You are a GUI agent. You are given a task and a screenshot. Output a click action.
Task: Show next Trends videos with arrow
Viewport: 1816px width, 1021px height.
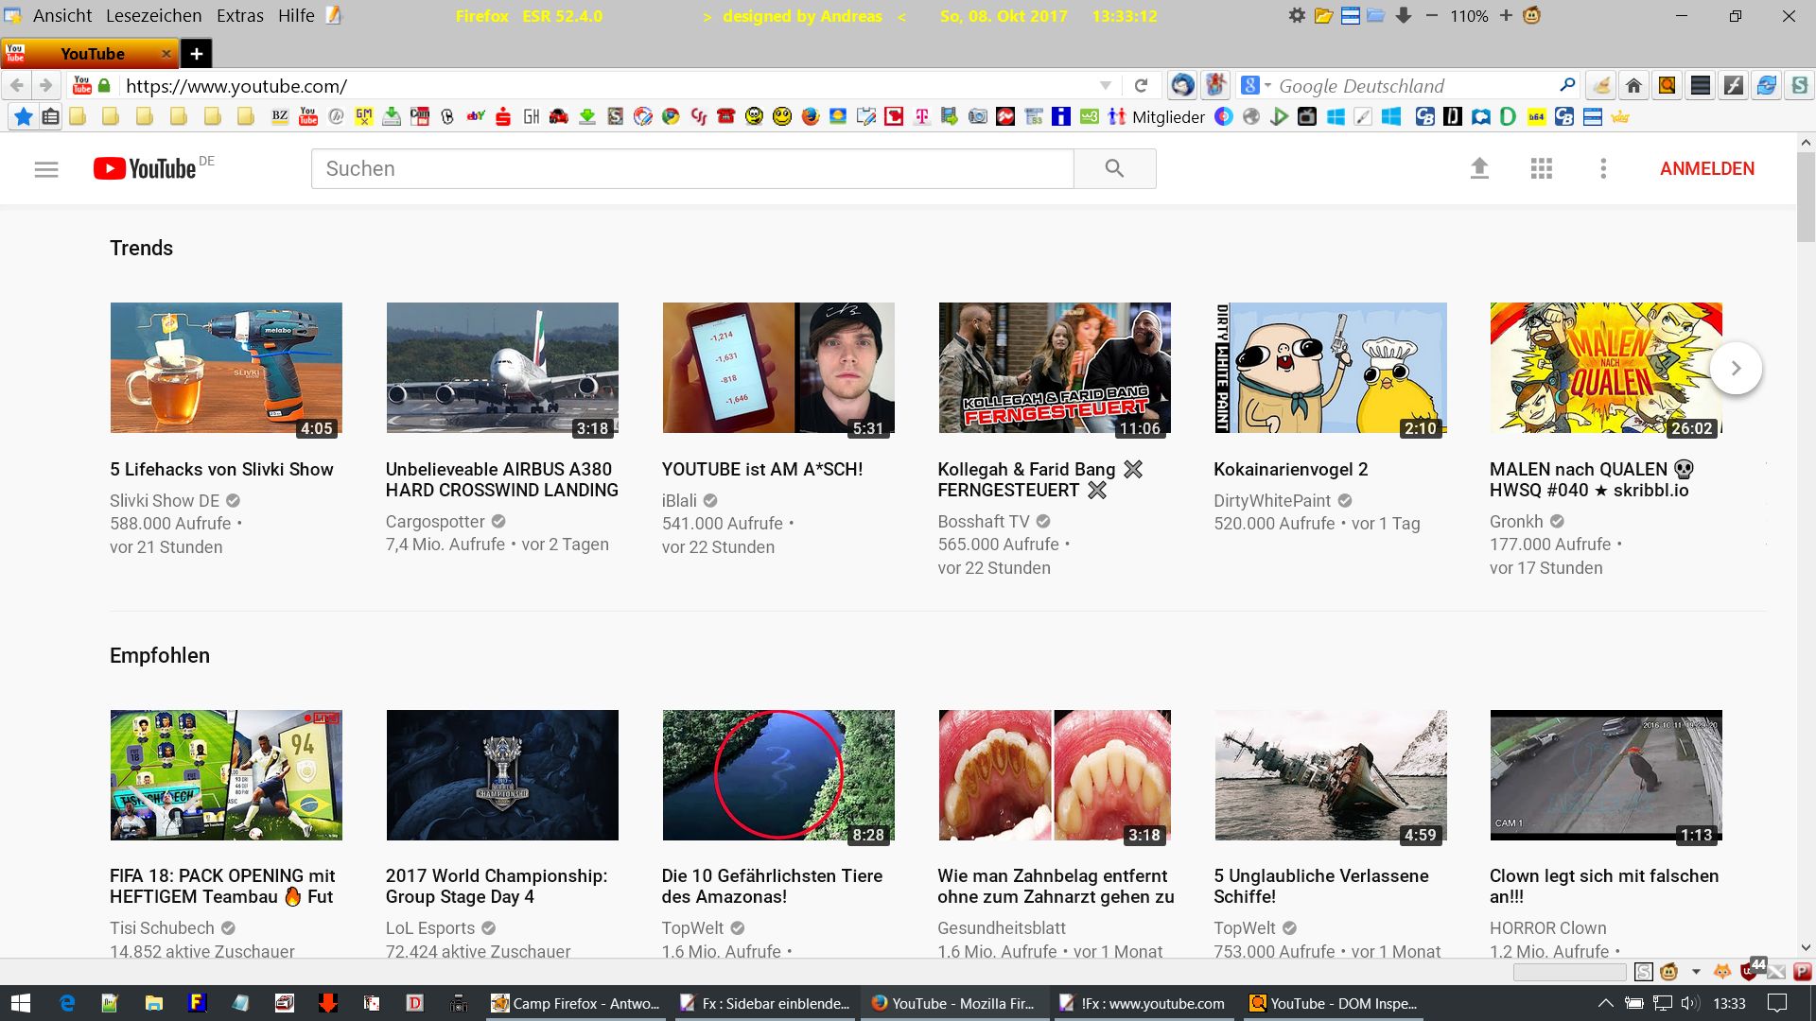point(1736,369)
